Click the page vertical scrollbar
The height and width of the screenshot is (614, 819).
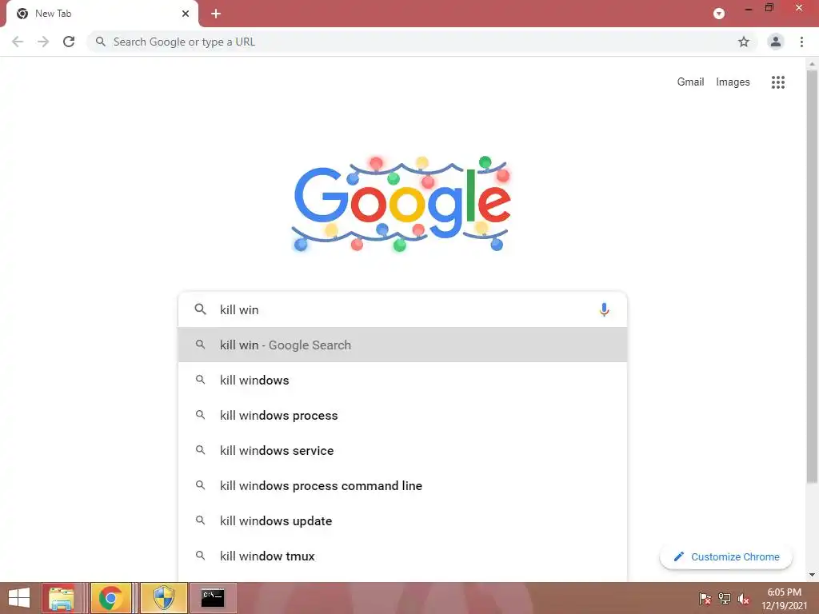coord(812,277)
